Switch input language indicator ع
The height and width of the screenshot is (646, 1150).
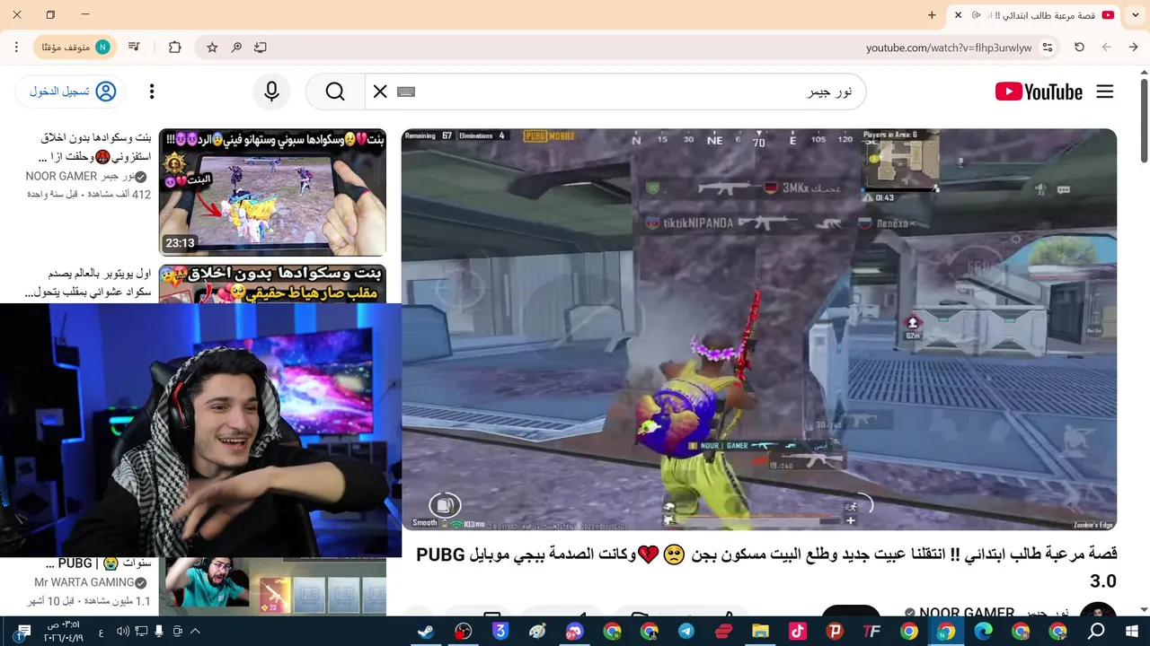(x=101, y=632)
